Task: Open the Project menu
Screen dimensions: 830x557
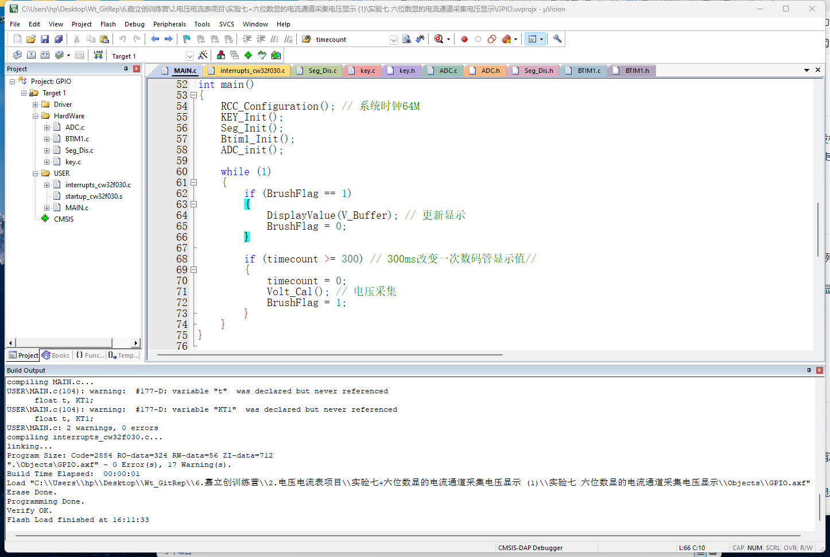Action: pos(82,24)
